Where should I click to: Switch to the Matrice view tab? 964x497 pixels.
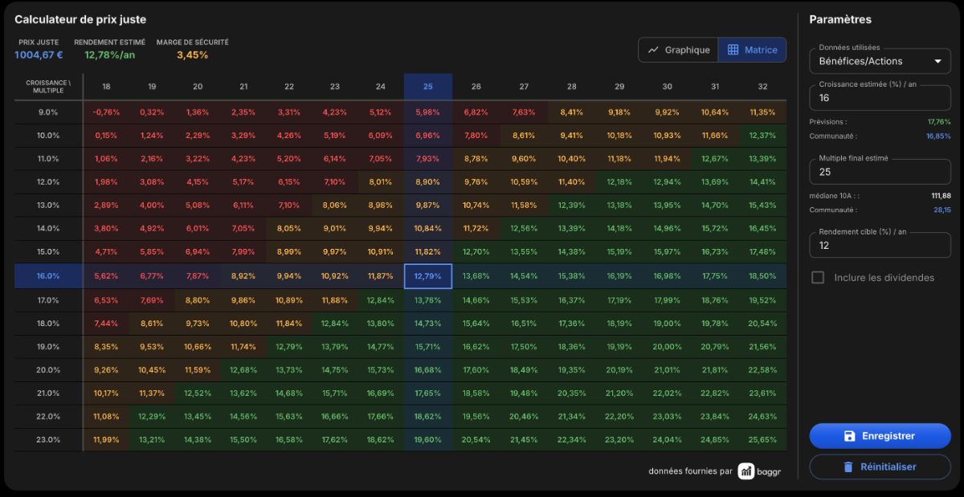pos(752,50)
